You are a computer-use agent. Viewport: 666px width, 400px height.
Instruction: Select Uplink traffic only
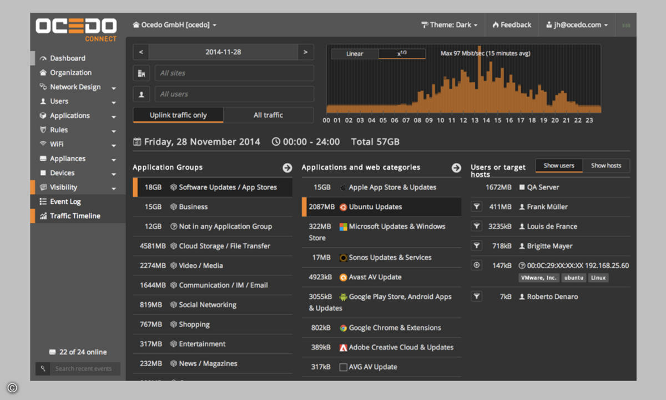point(178,115)
